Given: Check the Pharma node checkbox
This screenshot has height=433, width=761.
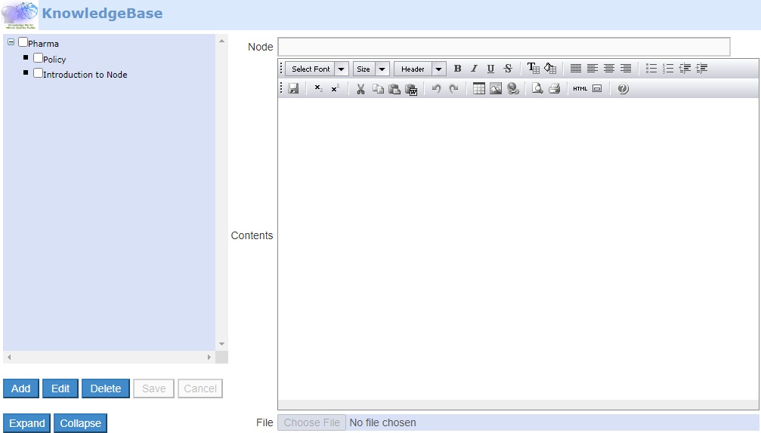Looking at the screenshot, I should pyautogui.click(x=23, y=43).
